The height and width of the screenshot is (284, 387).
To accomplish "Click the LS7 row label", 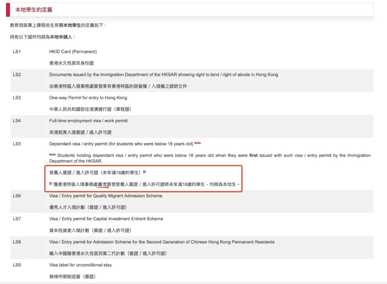I will (x=17, y=219).
